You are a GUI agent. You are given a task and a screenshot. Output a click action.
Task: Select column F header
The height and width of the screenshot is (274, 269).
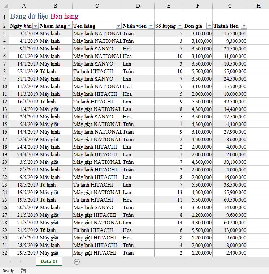[x=198, y=6]
